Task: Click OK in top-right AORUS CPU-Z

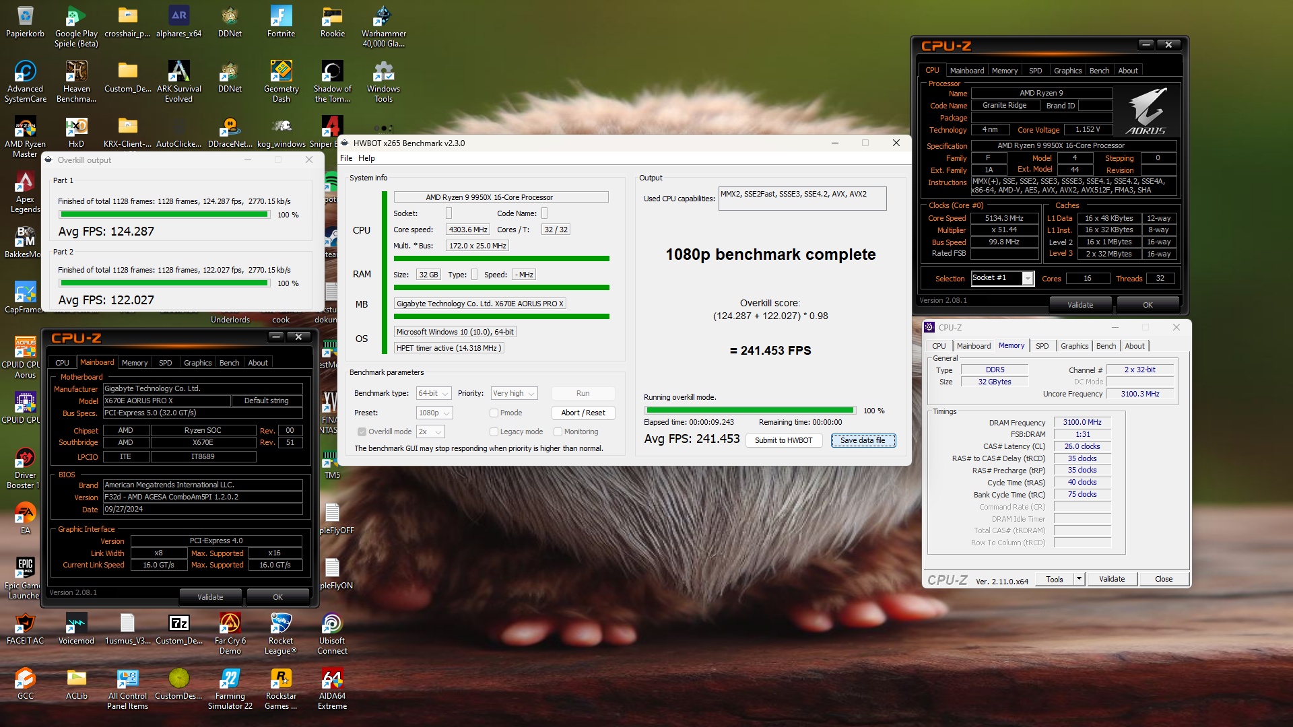Action: coord(1148,305)
